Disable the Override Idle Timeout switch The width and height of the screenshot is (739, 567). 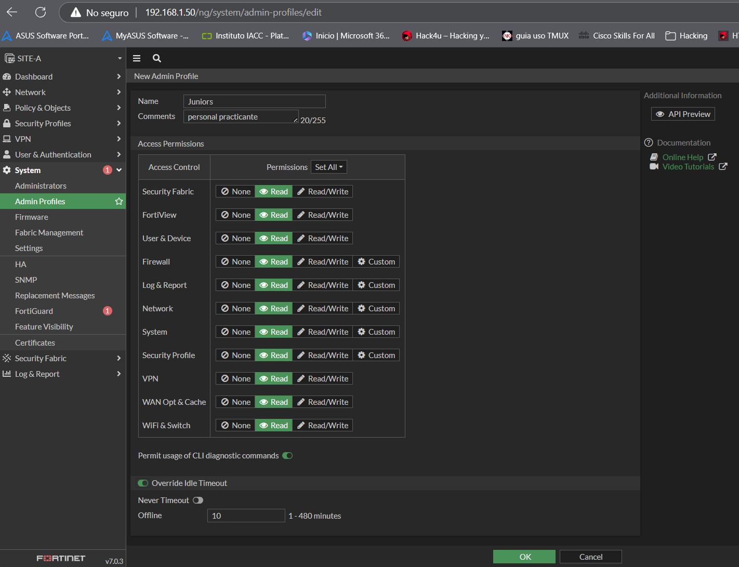tap(143, 483)
